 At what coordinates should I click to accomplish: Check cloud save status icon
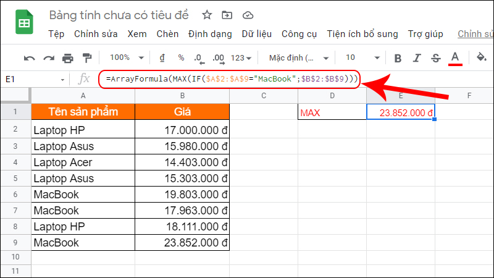(248, 14)
